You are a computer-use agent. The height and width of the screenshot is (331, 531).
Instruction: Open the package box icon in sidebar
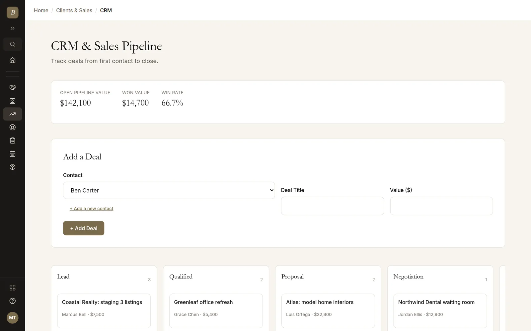click(x=13, y=167)
